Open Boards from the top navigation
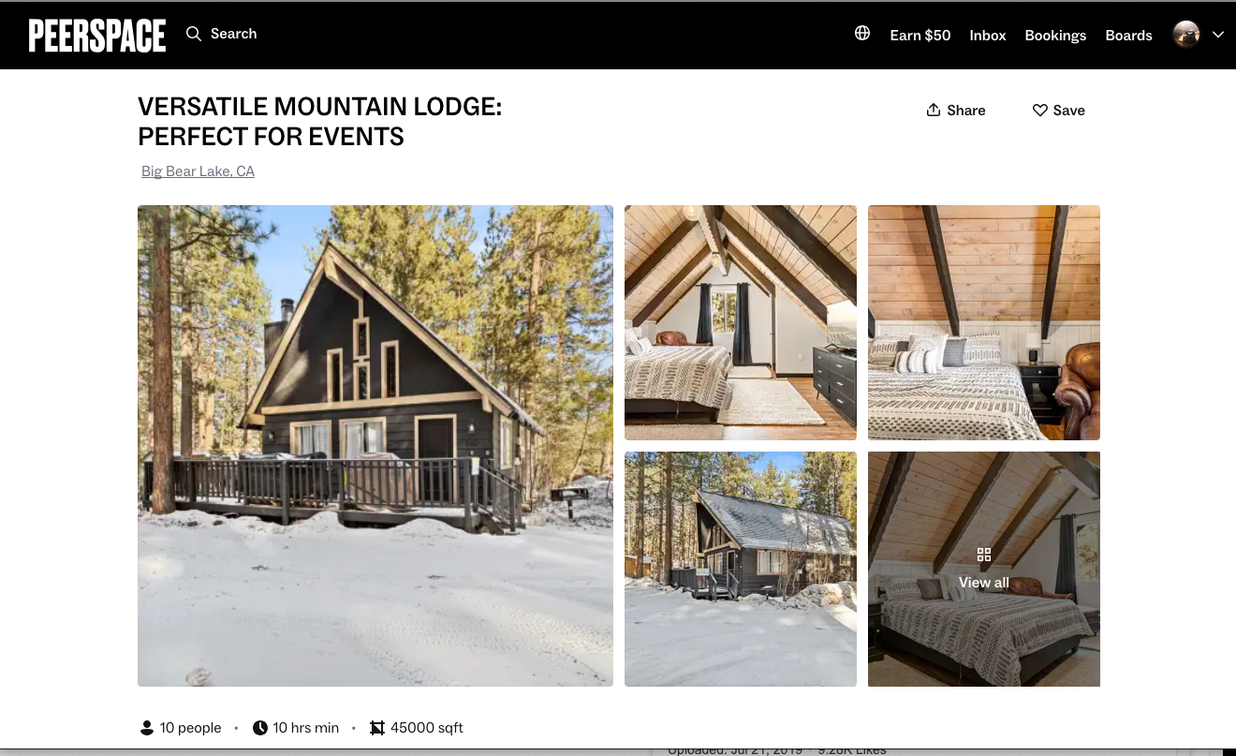This screenshot has width=1236, height=756. [1128, 36]
